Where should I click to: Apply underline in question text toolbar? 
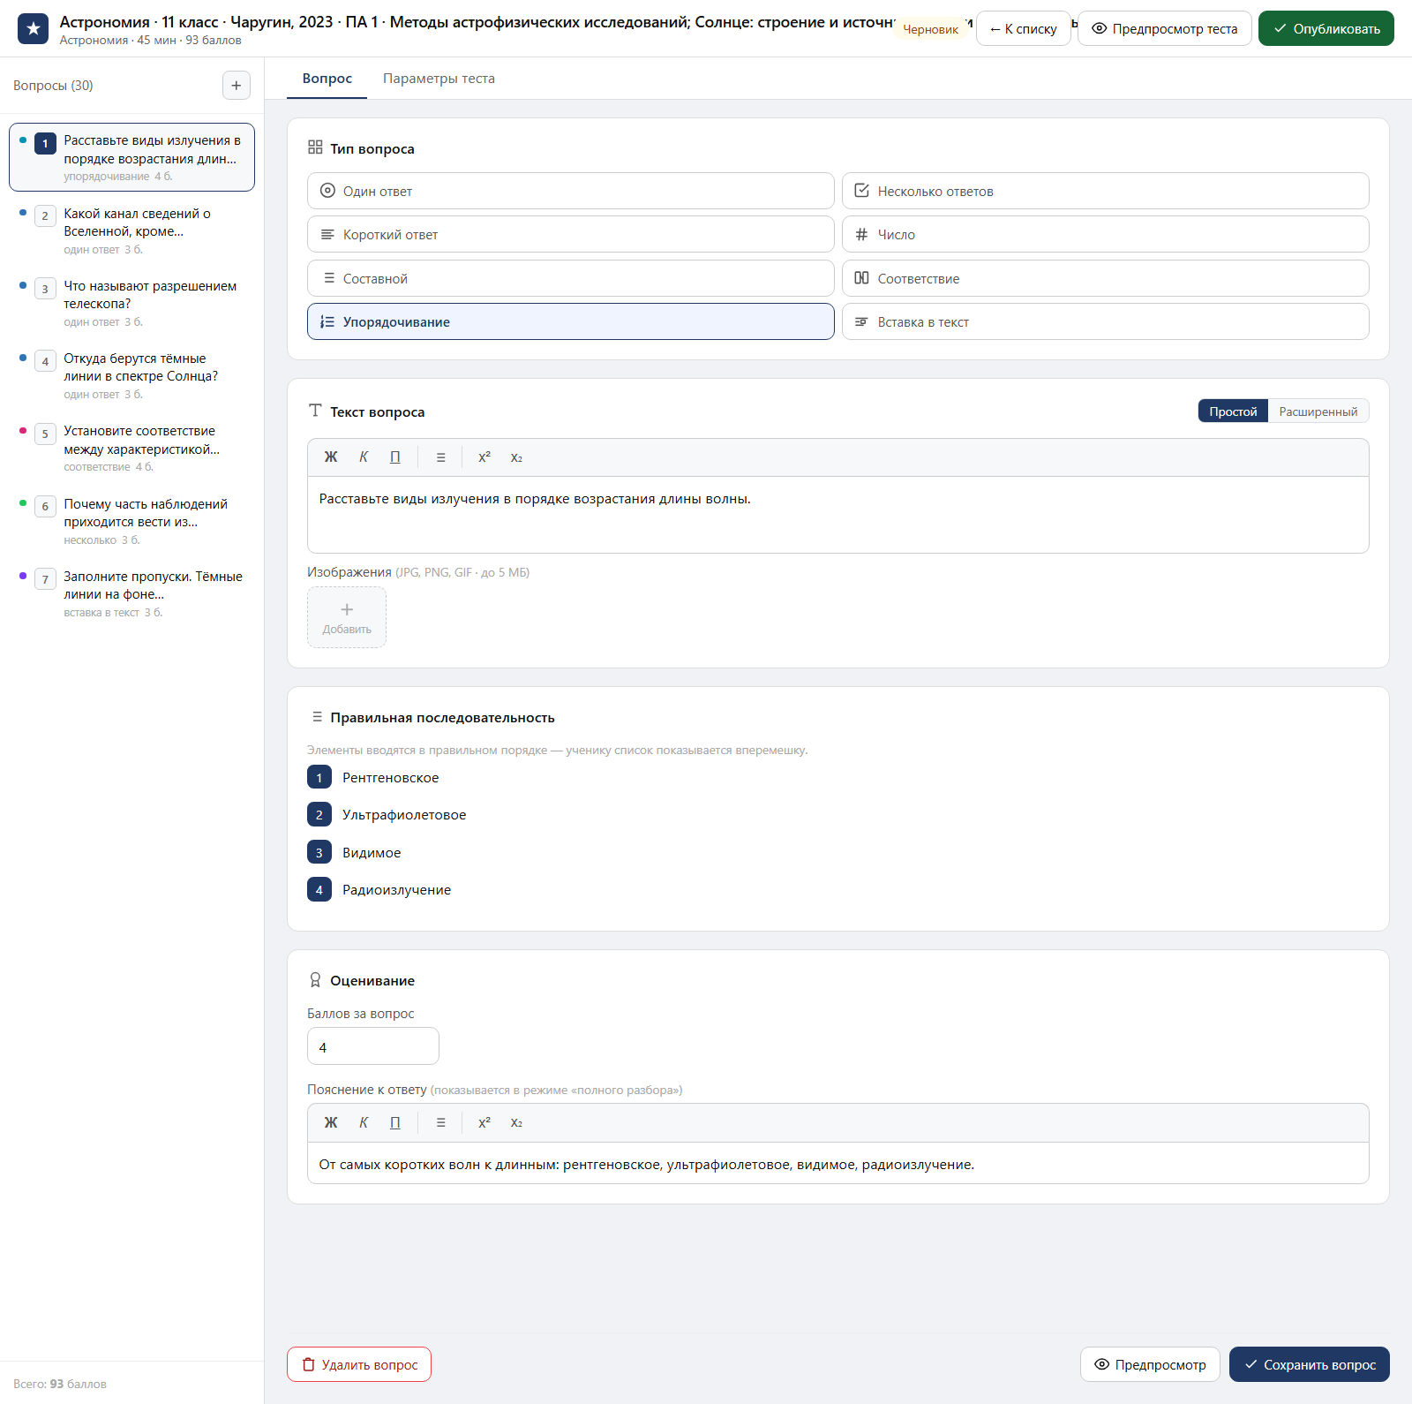(395, 457)
